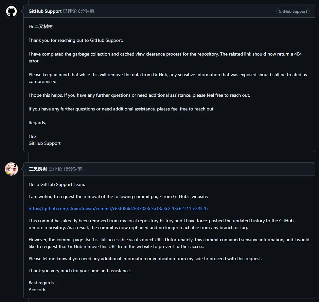Click the 二叉树树 anime avatar picture
This screenshot has width=319, height=302.
click(x=11, y=169)
